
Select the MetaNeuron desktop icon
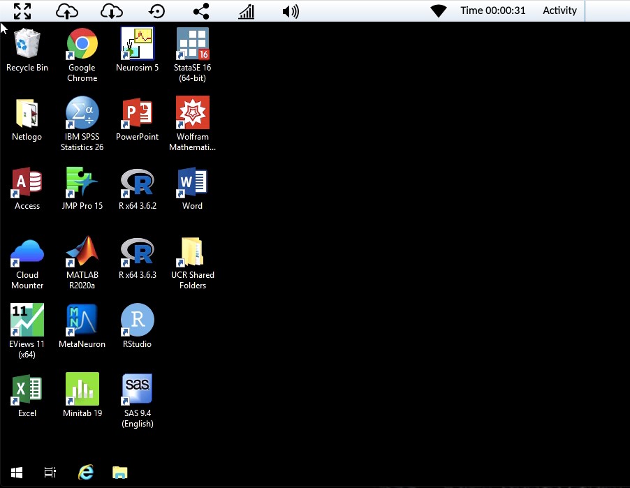pyautogui.click(x=82, y=320)
